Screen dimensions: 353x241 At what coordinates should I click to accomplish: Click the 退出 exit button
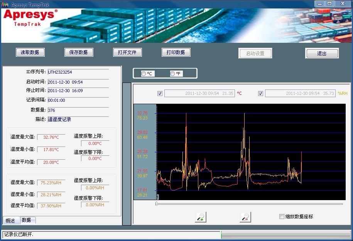pyautogui.click(x=322, y=54)
